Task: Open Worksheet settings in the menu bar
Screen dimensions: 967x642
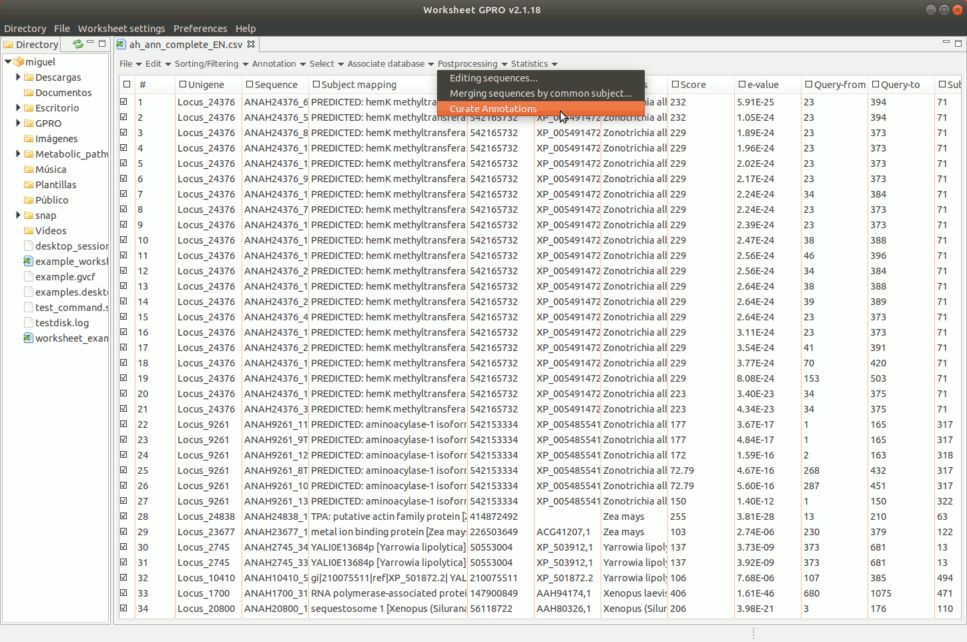Action: (121, 29)
